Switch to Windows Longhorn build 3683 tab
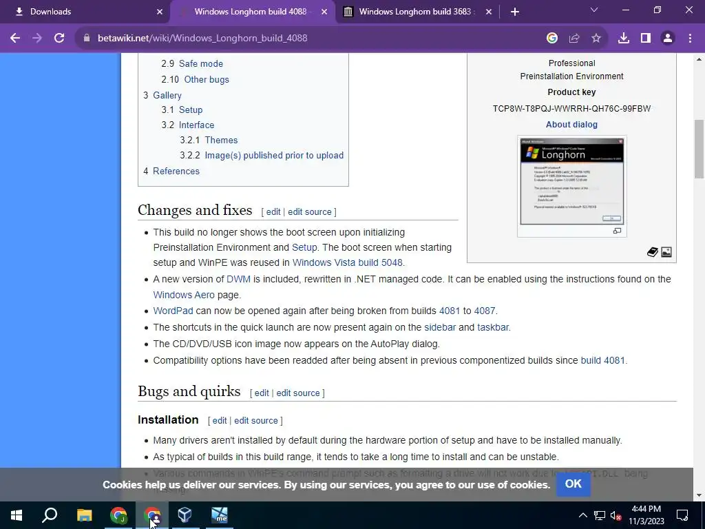This screenshot has width=705, height=529. pos(416,12)
